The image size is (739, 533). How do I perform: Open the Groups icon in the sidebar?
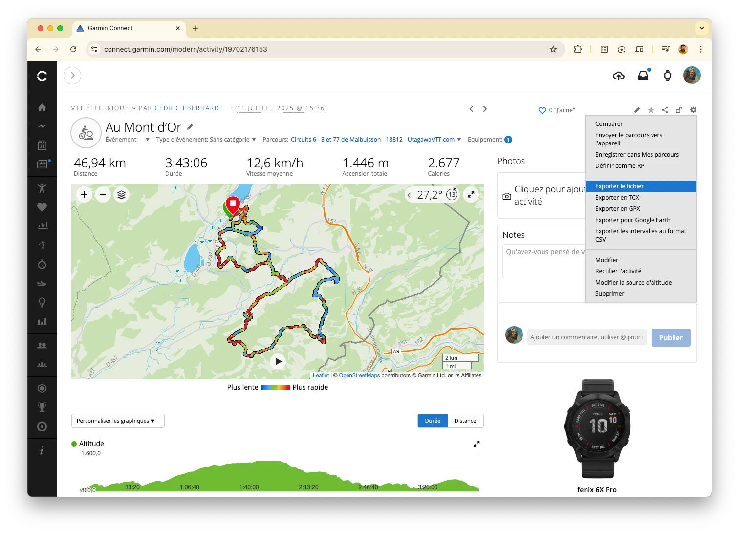(x=42, y=364)
